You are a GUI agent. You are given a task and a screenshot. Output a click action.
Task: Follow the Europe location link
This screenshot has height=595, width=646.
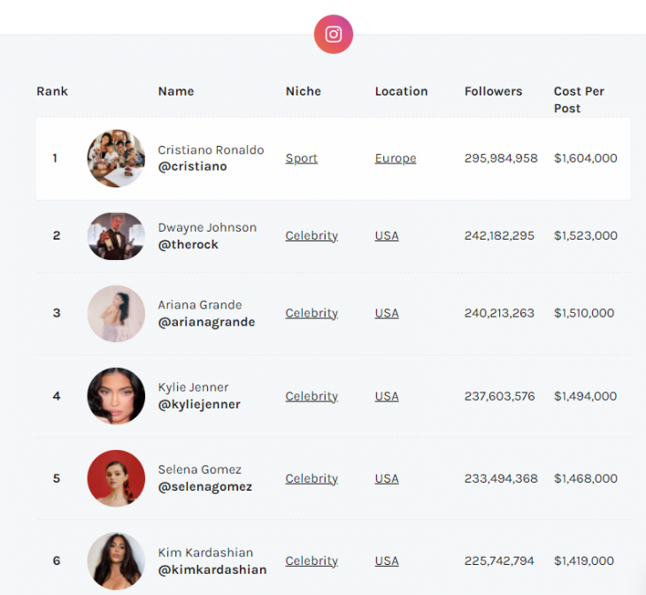click(x=396, y=158)
